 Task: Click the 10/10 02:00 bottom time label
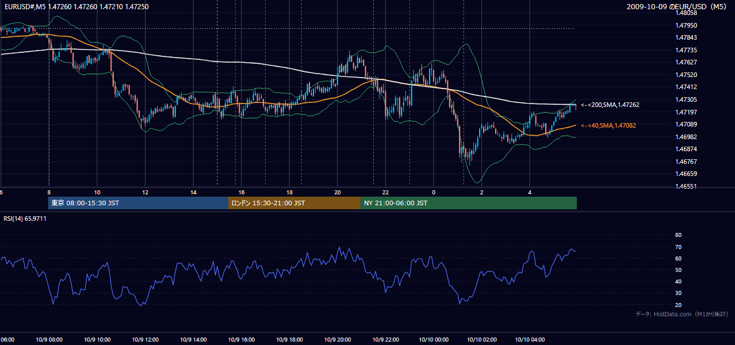482,340
